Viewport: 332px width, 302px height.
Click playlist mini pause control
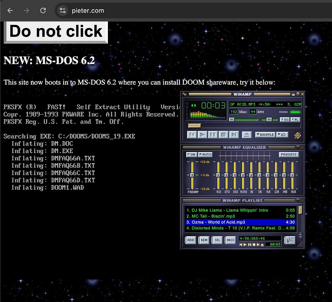pyautogui.click(x=249, y=245)
